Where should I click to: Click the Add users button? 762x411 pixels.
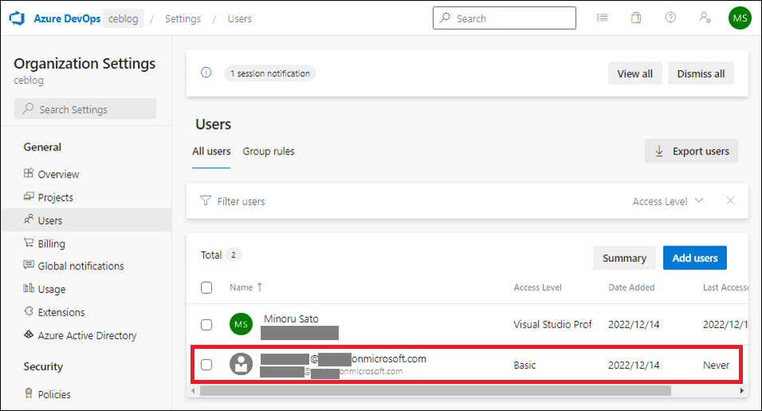coord(695,258)
